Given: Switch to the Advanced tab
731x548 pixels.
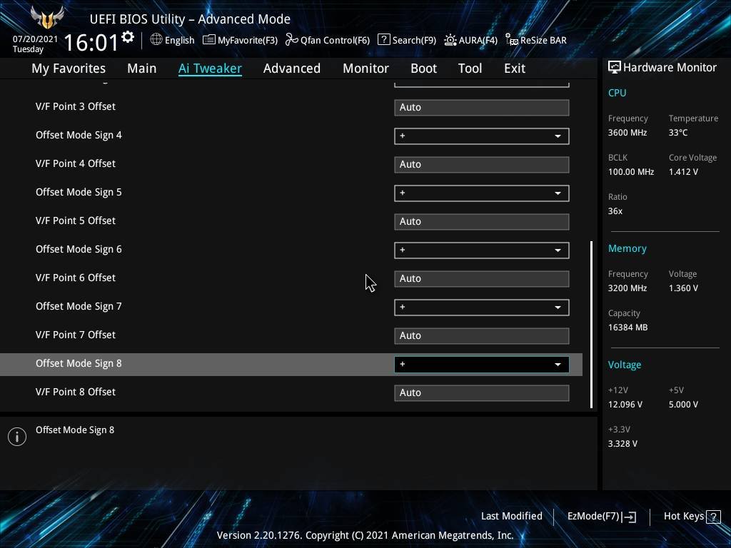Looking at the screenshot, I should [291, 68].
